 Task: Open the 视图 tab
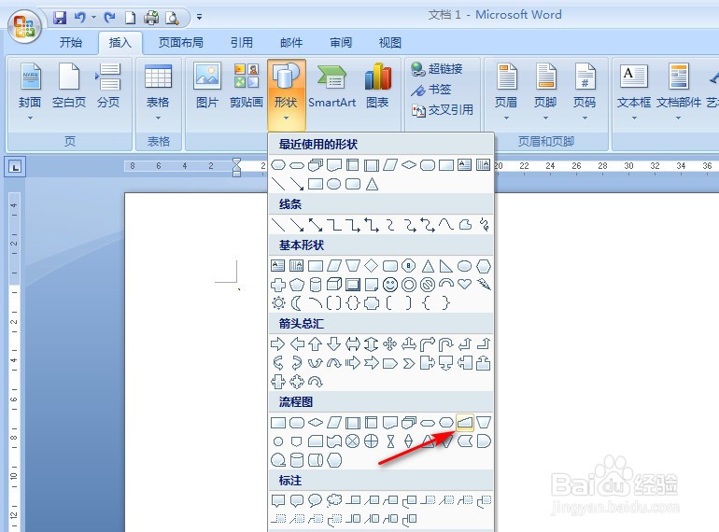(x=389, y=43)
